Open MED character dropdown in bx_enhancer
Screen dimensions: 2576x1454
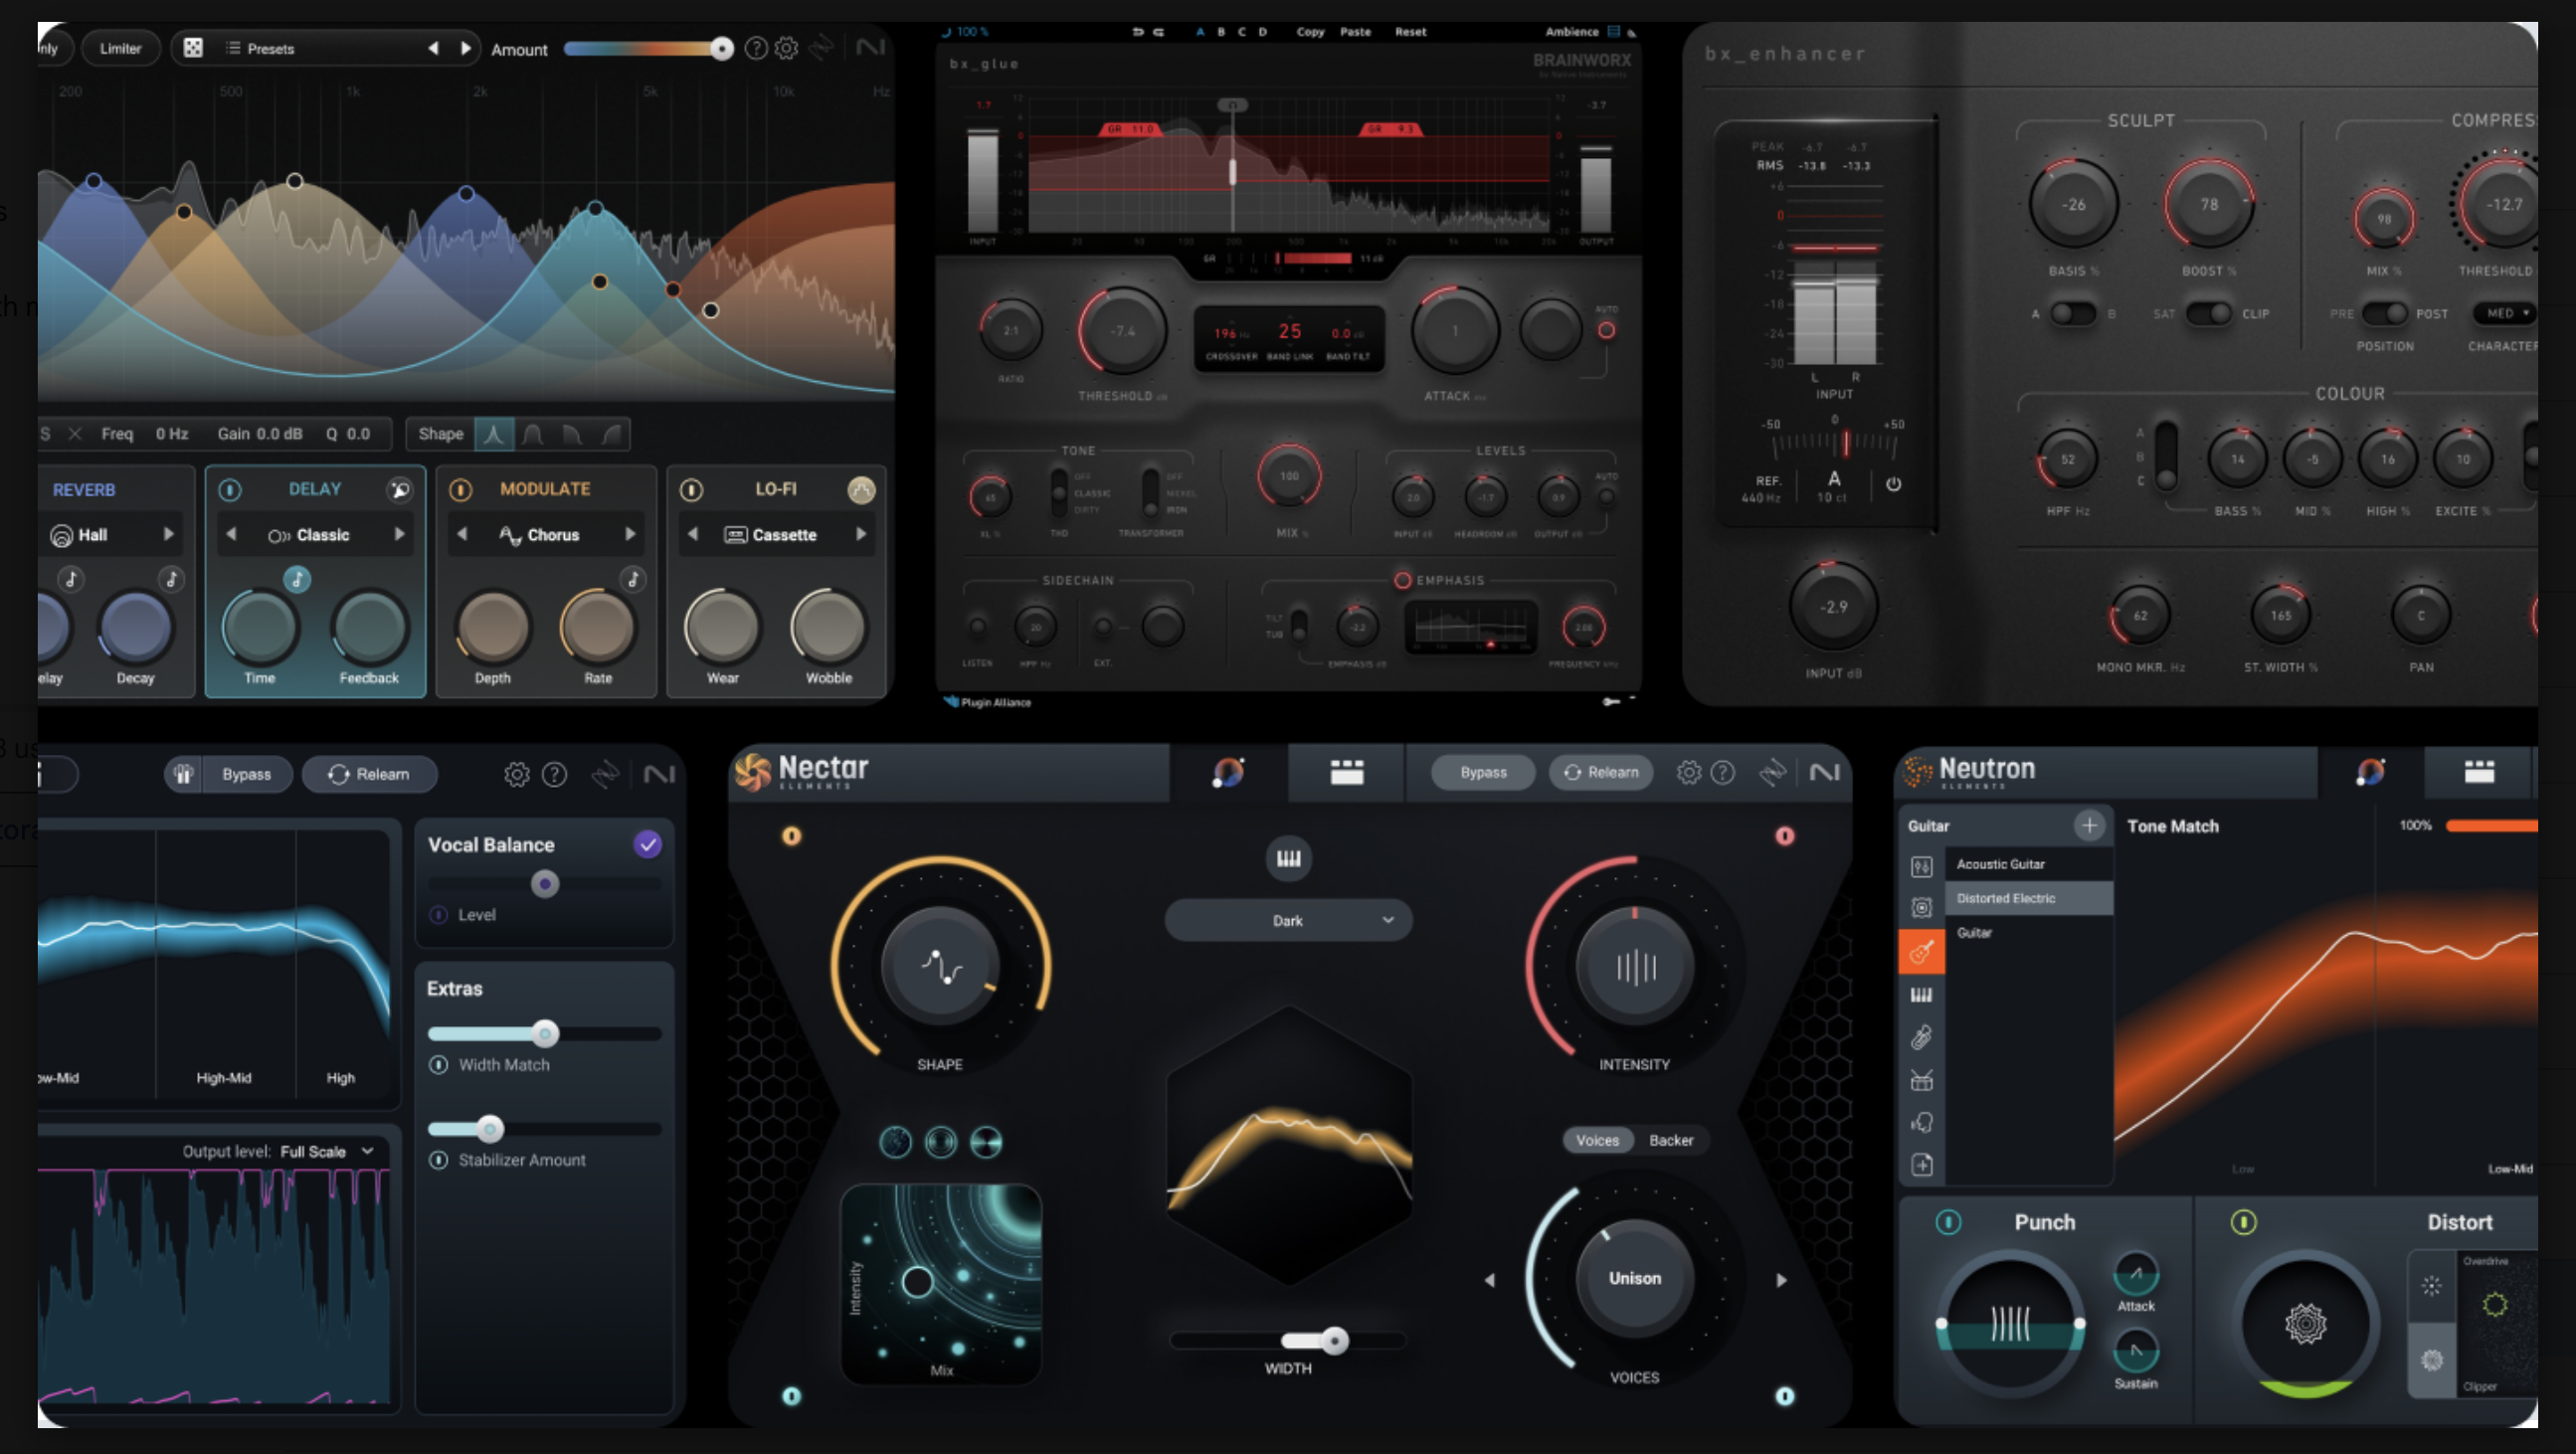(2507, 313)
